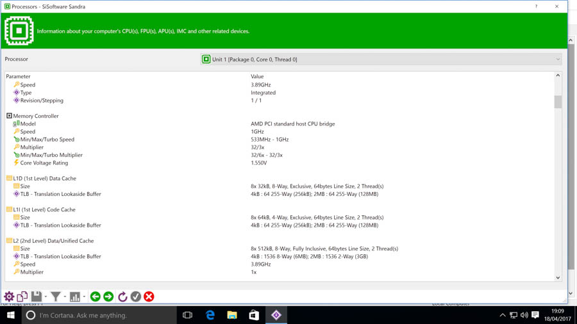Screen dimensions: 577x324
Task: Launch Microsoft Edge from taskbar
Action: 210,315
